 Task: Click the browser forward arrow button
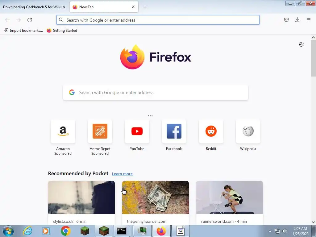coord(19,20)
